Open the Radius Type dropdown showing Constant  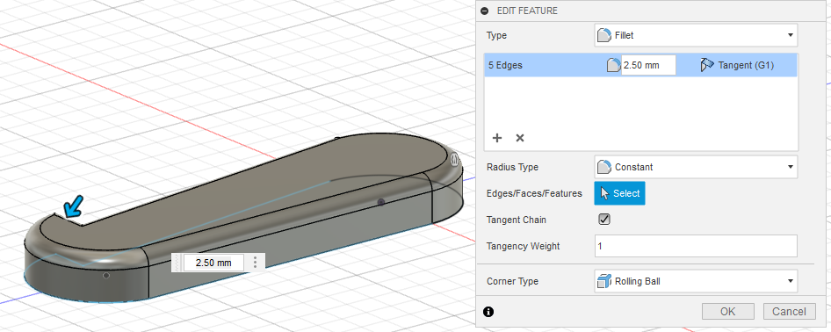pyautogui.click(x=696, y=167)
